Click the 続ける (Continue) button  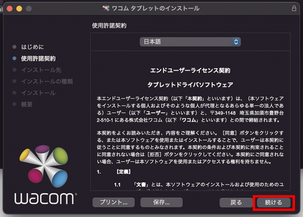pos(274,202)
